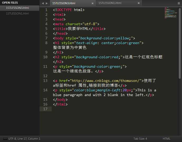Click the red value on line 10
The width and height of the screenshot is (182, 142).
click(115, 57)
